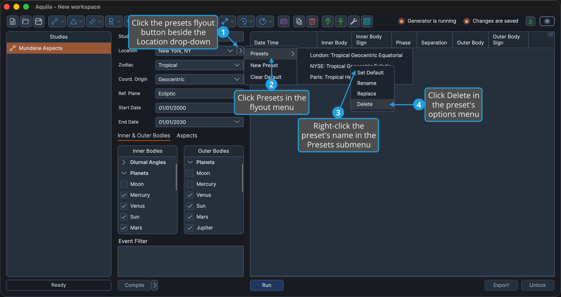Viewport: 561px width, 297px height.
Task: Click inside the Event Filter text box
Action: (181, 261)
